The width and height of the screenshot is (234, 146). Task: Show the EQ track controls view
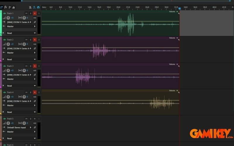(x=13, y=7)
